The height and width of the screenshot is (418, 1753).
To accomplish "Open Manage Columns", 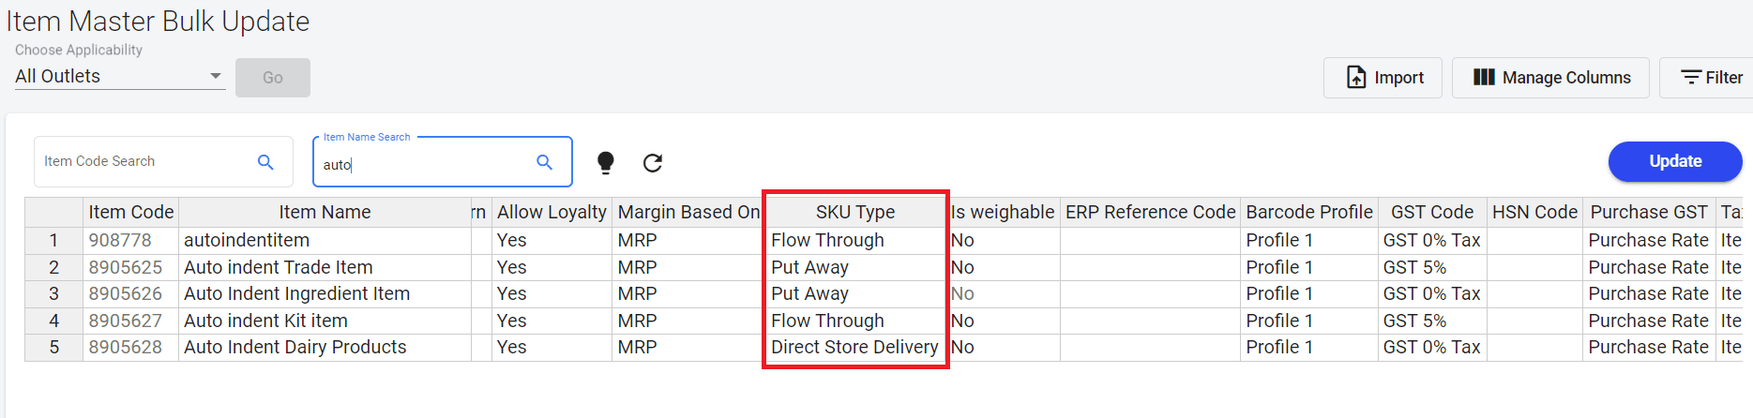I will point(1551,78).
